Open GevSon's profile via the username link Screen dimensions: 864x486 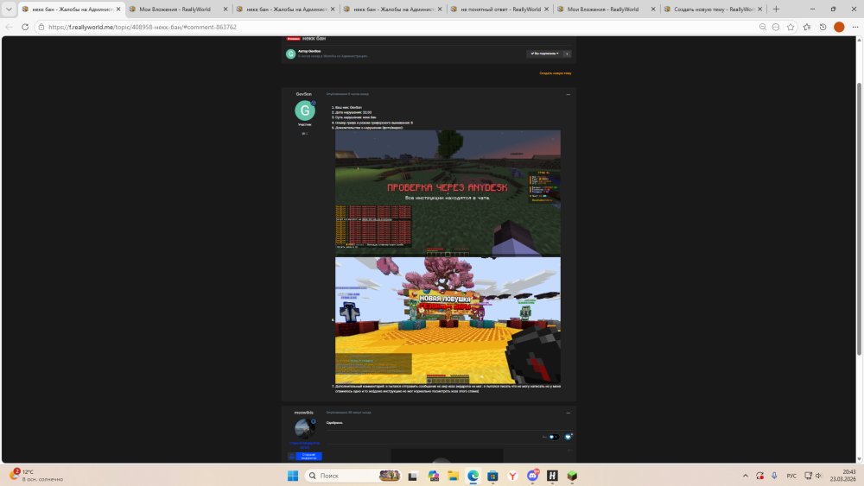point(303,94)
